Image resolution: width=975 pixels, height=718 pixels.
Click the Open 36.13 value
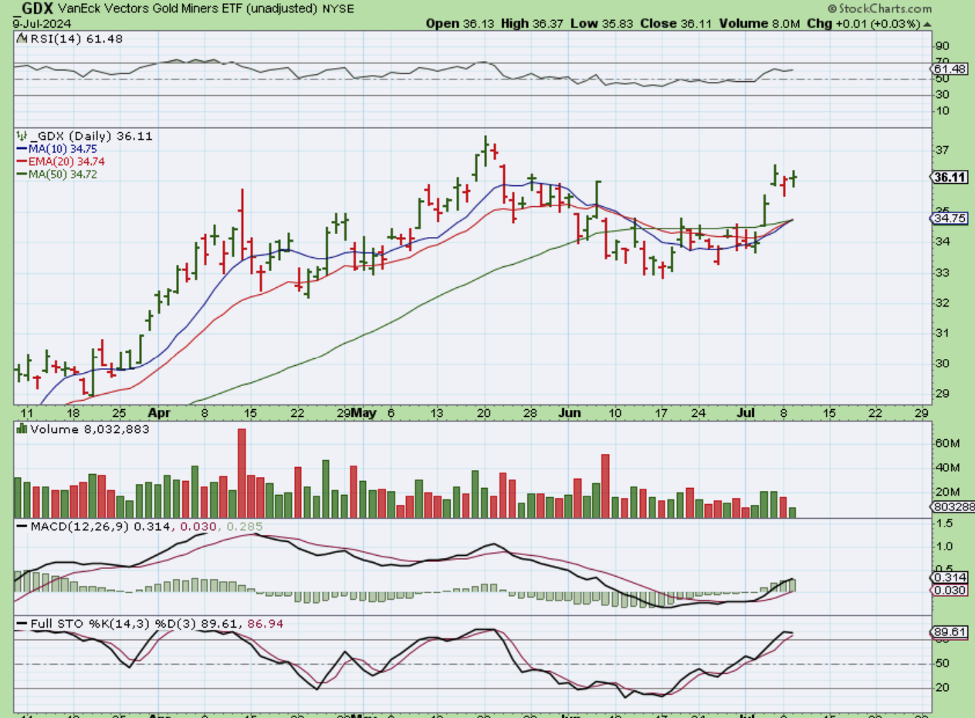coord(460,24)
